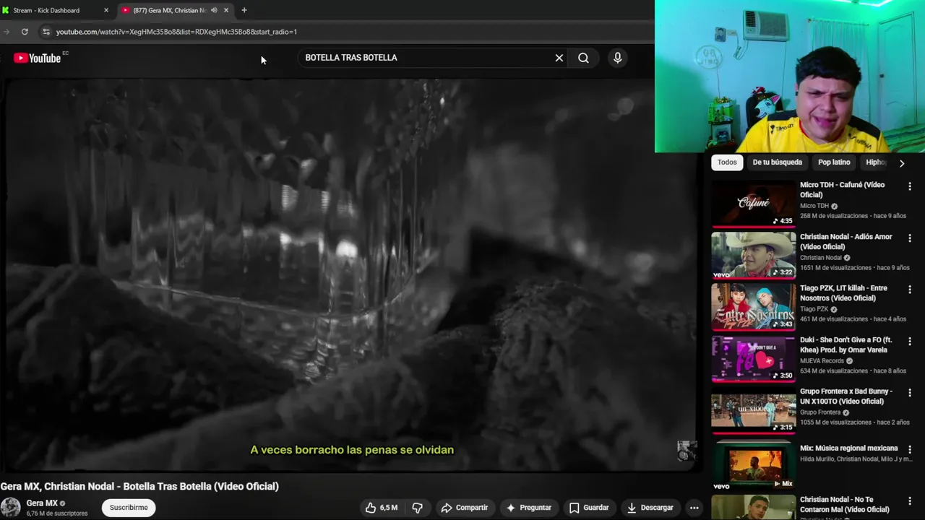925x520 pixels.
Task: Subscribe with the Suscribirme button
Action: tap(129, 508)
